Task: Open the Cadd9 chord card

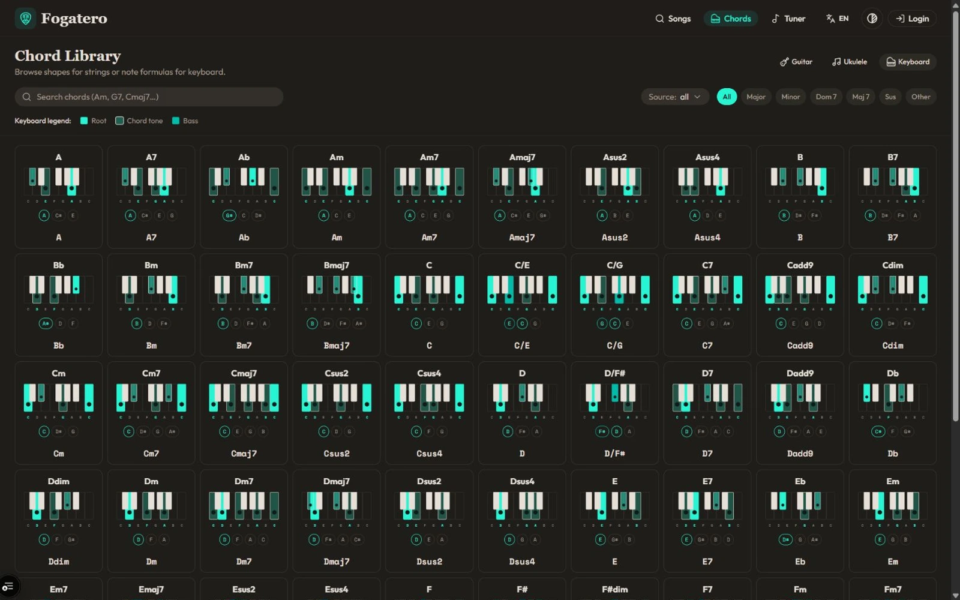Action: 800,305
